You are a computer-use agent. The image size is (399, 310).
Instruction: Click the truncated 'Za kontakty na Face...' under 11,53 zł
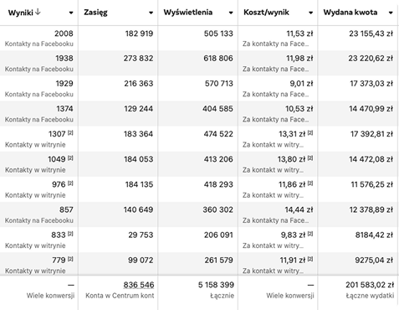[x=275, y=44]
